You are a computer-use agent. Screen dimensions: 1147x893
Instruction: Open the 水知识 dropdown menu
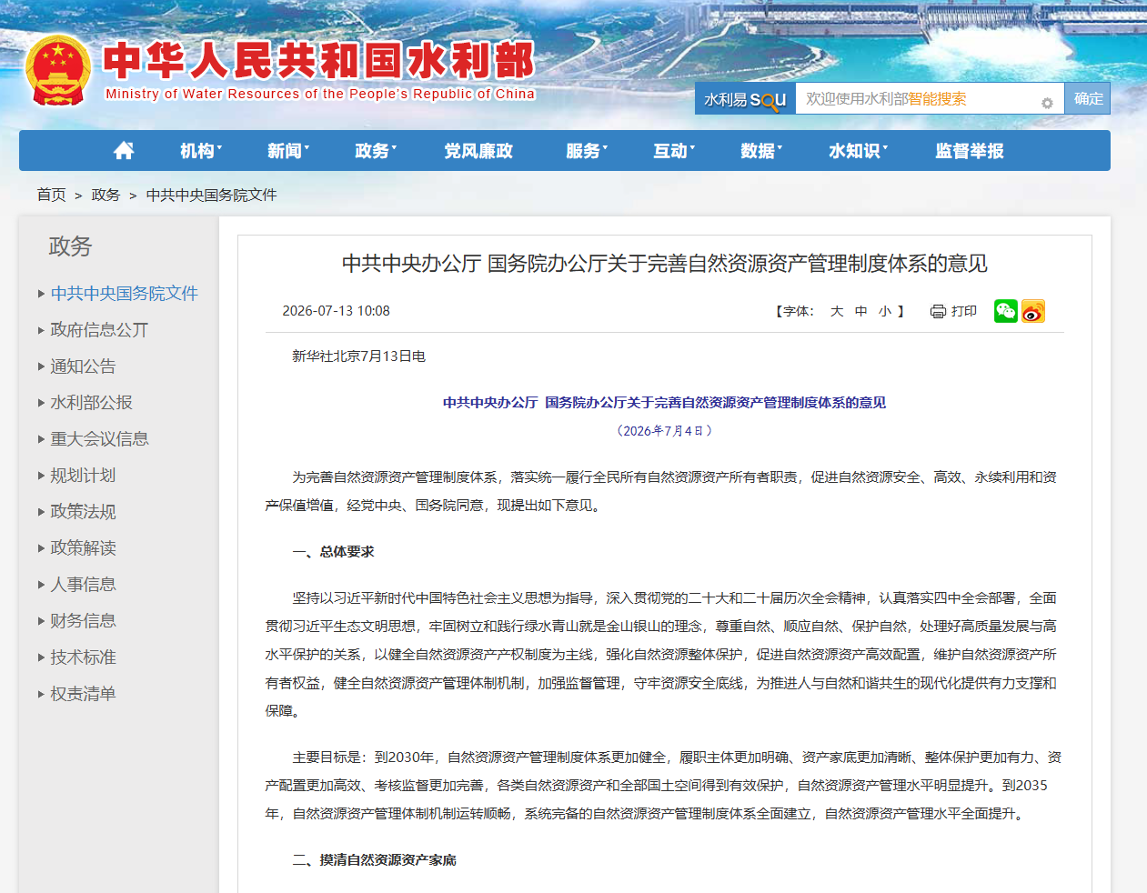point(858,151)
